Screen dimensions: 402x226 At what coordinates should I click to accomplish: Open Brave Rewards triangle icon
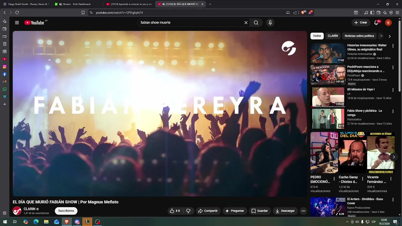coord(310,13)
